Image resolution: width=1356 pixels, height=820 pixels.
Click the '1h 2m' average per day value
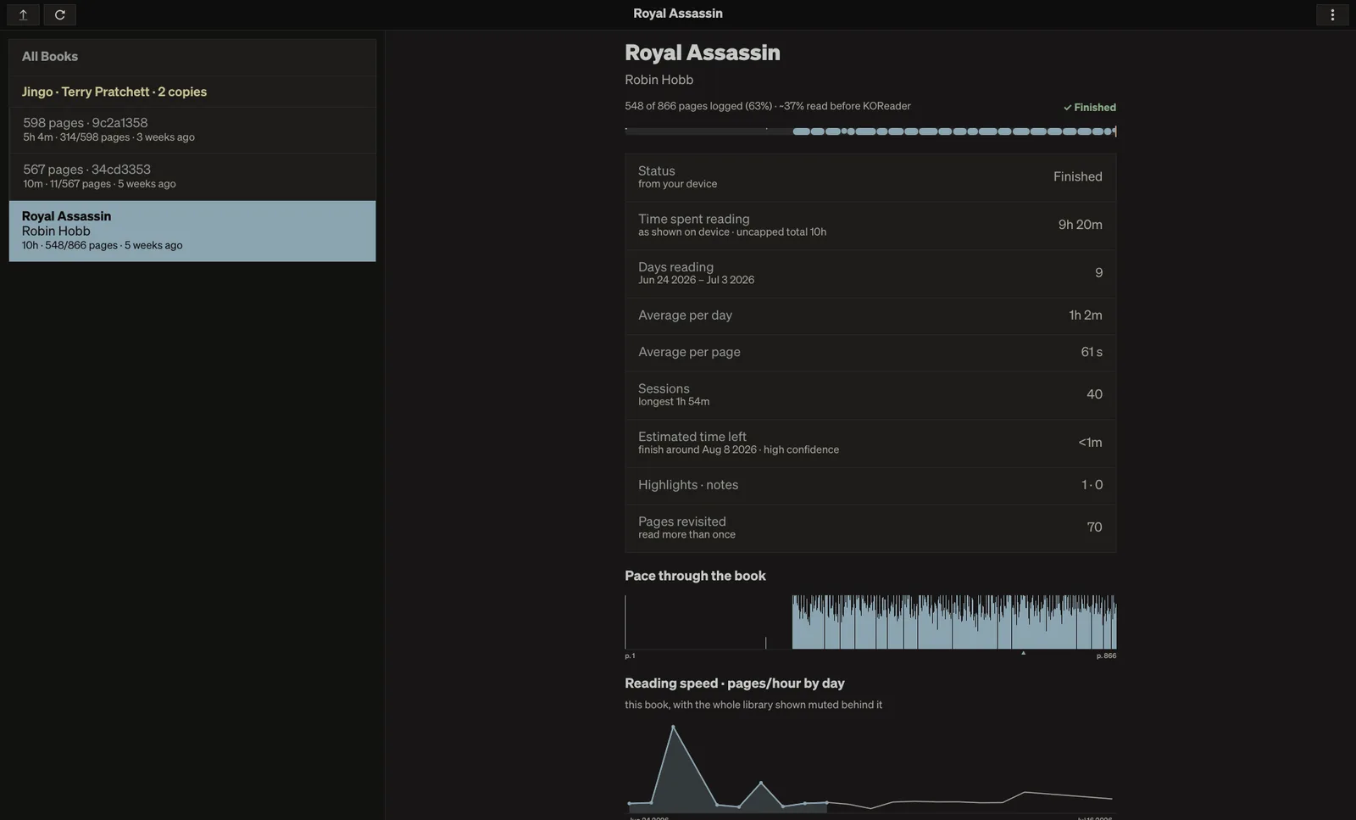(x=1086, y=315)
